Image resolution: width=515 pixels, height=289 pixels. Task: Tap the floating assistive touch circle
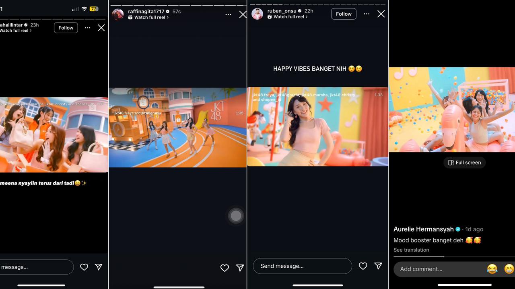tap(236, 216)
